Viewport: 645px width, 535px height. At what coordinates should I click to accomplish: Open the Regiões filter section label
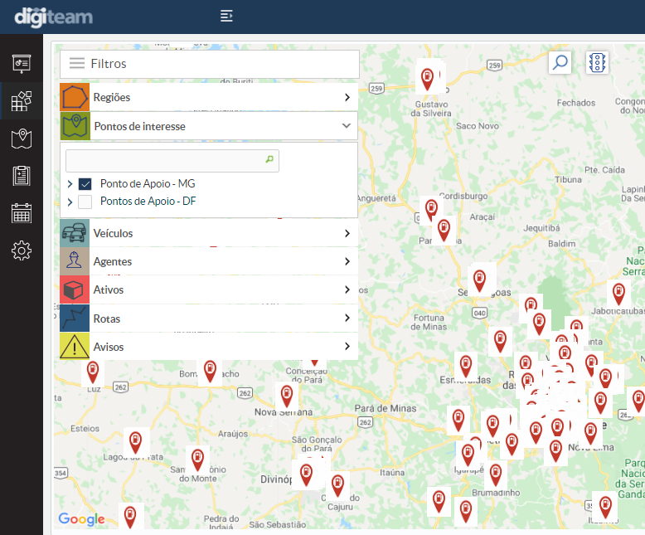point(111,98)
